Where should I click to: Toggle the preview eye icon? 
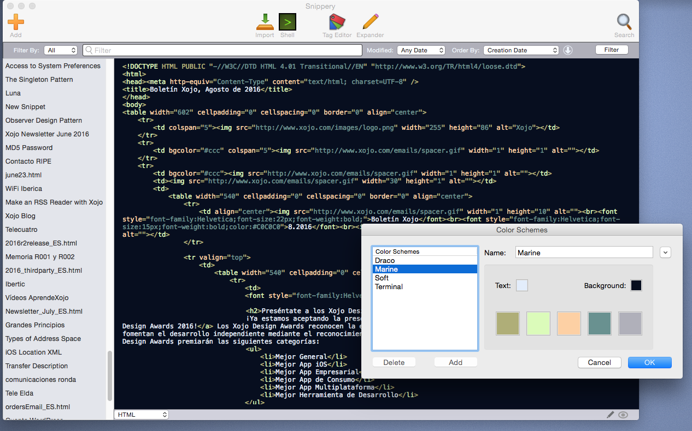623,415
